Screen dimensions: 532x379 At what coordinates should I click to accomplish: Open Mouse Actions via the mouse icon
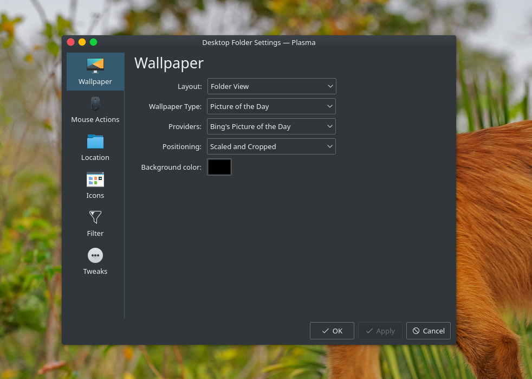coord(95,104)
